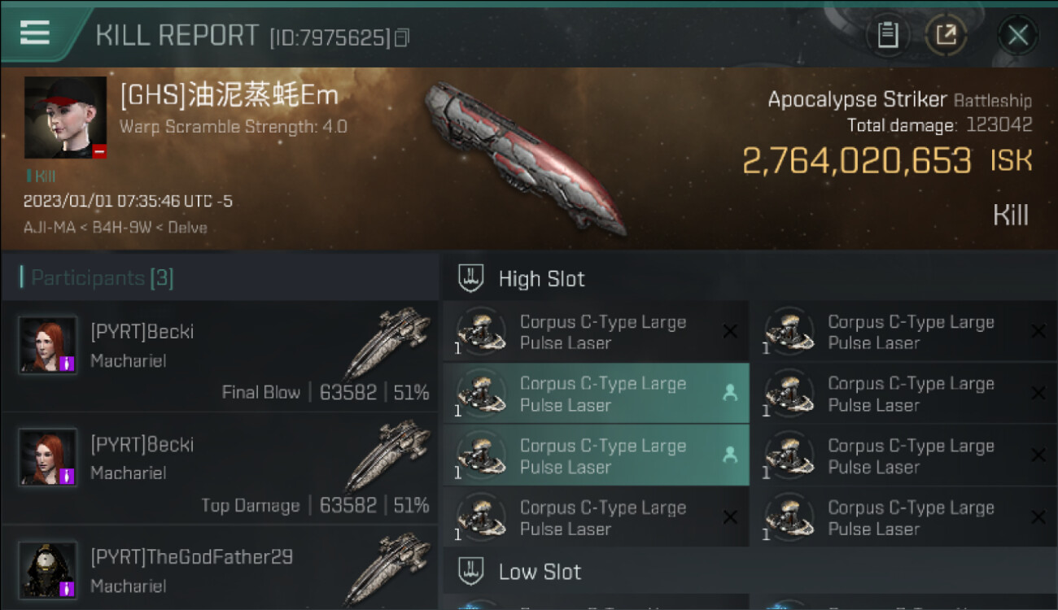Screen dimensions: 1058x610
Task: Click the AJI-MA < B4H-9W < Delve location
Action: 116,228
